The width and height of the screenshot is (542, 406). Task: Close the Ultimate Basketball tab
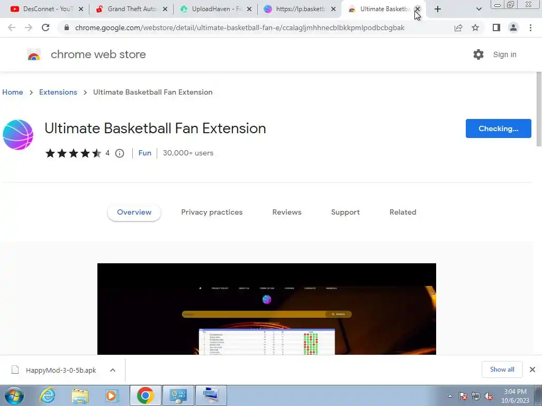pos(418,9)
